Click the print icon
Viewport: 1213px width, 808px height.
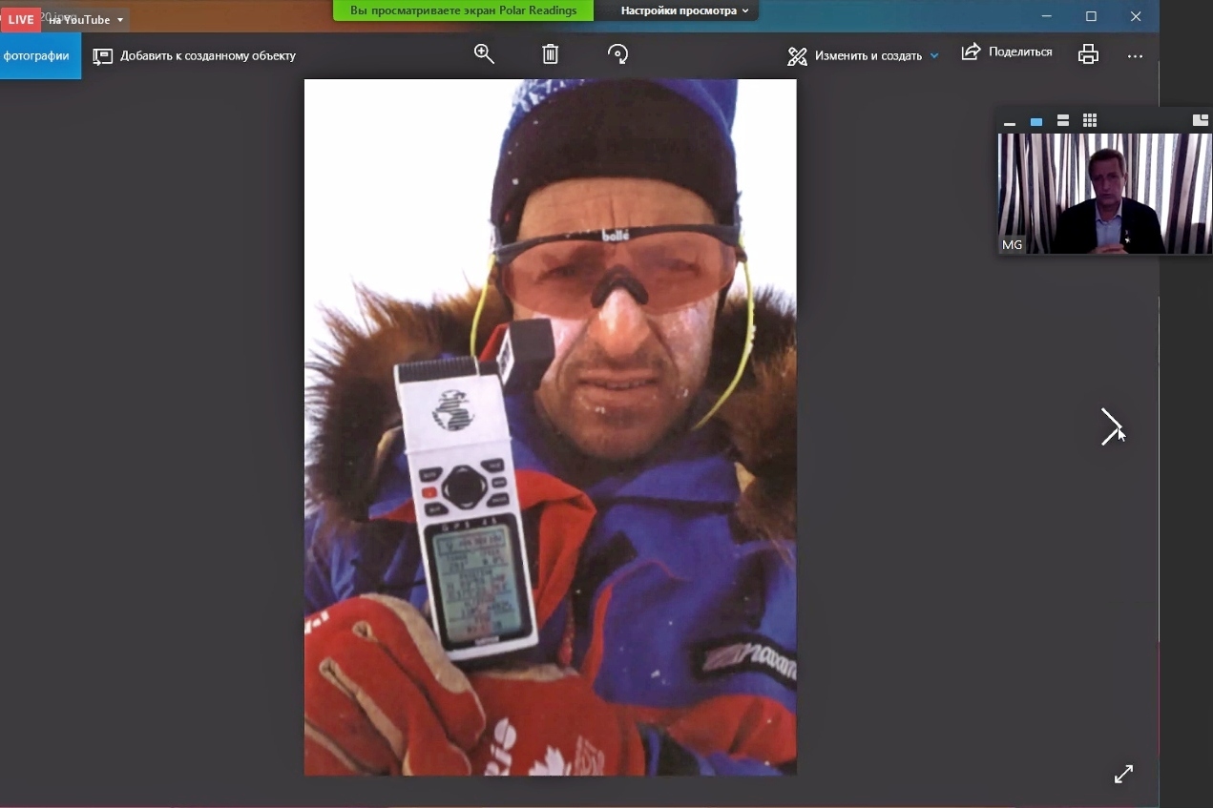(x=1088, y=54)
